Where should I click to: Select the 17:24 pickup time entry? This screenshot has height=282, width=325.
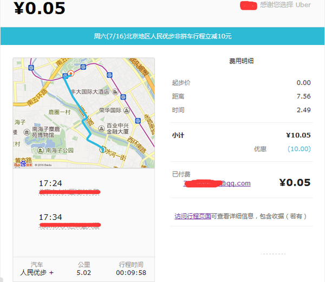coord(50,183)
